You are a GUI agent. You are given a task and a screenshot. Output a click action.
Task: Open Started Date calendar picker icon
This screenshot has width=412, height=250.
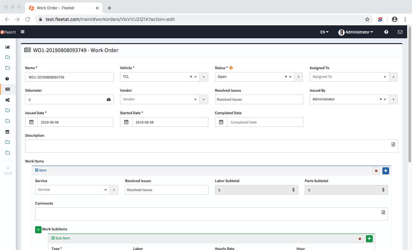point(126,122)
